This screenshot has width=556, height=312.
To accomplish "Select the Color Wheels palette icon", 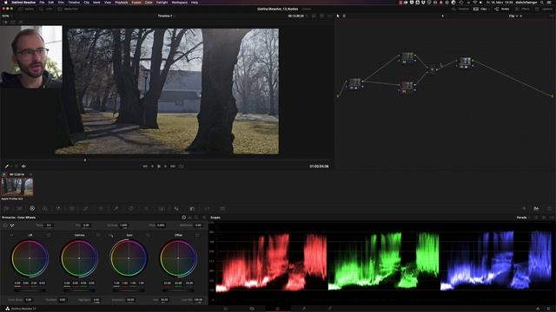I will (32, 209).
